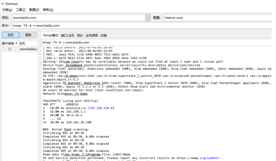
Task: Click hop 13 address 220.181.38.150
Action: point(78,122)
